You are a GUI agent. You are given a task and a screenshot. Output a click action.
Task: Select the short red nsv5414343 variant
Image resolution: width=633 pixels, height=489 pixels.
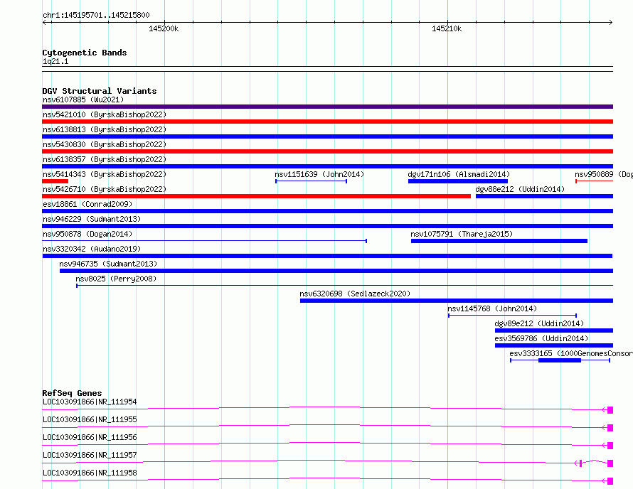coord(55,181)
